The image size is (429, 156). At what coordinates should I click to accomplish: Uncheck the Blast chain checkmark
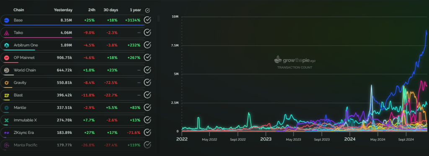(x=147, y=95)
